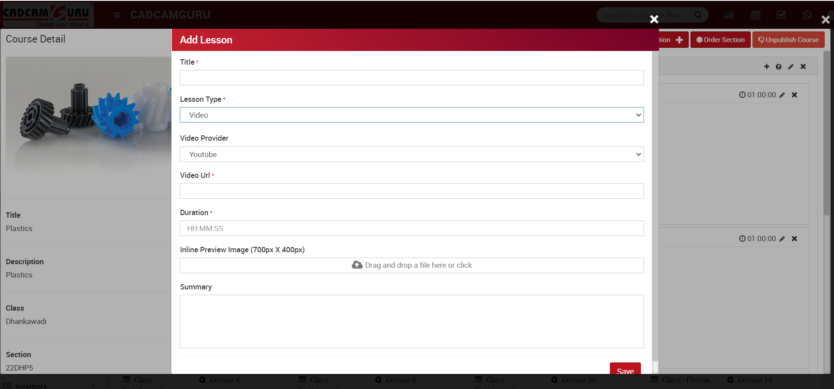Click the search magnifier icon

698,15
